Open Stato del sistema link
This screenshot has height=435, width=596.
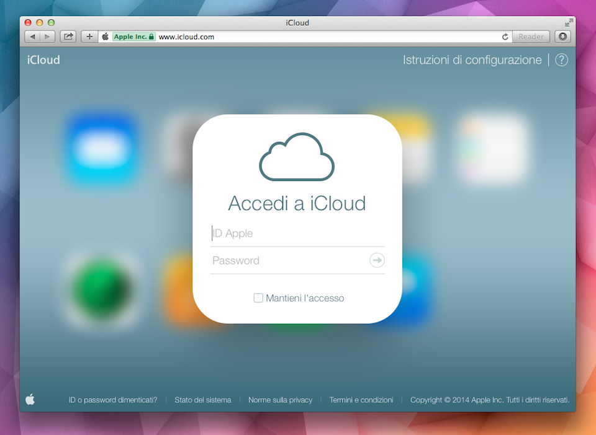[202, 400]
